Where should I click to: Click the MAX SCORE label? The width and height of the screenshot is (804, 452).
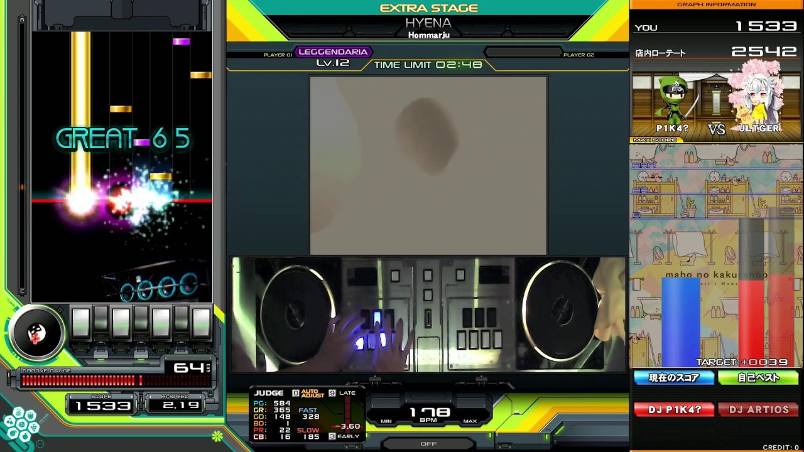tap(654, 140)
